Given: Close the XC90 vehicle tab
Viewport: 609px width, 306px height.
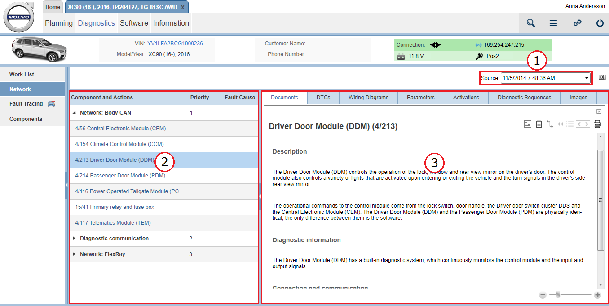Looking at the screenshot, I should (x=182, y=8).
